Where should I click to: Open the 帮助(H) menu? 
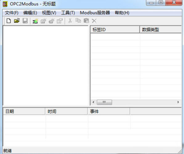(122, 13)
